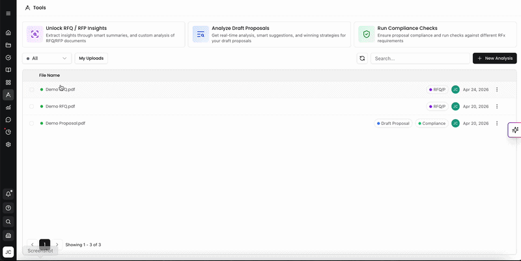The width and height of the screenshot is (521, 261).
Task: Tick the checkbox for Demo Proposal.pdf
Action: (31, 123)
